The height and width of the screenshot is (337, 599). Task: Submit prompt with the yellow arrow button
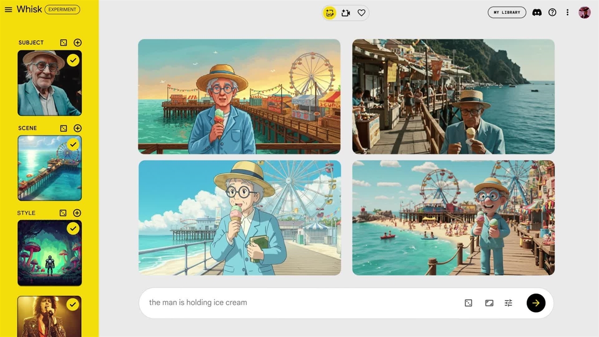(536, 303)
